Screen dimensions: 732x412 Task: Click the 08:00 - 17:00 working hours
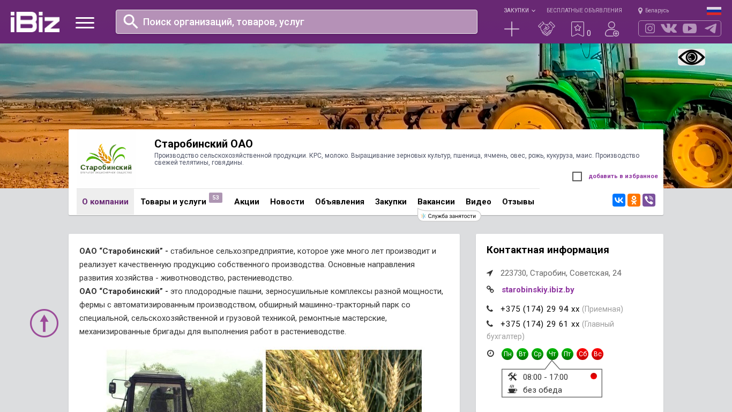546,377
